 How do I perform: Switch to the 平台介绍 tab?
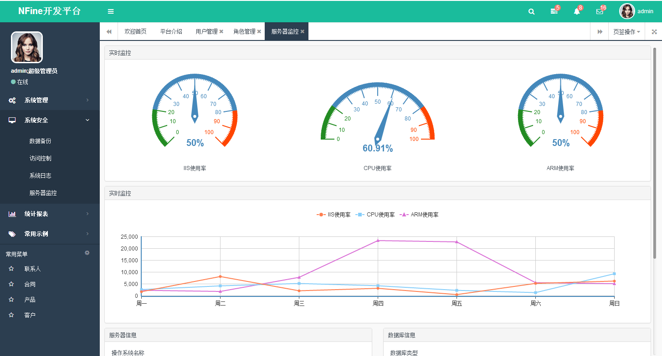tap(171, 31)
